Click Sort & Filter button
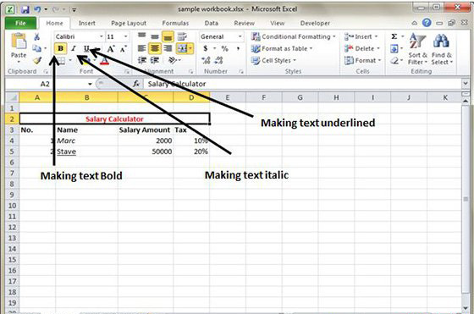The height and width of the screenshot is (314, 474). (417, 49)
